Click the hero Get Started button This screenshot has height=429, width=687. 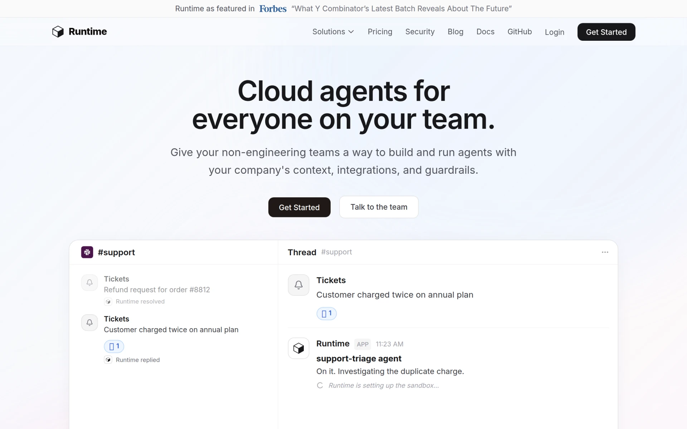pos(299,207)
